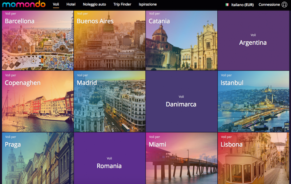Select the Madrid flights tile
Viewport: 291px width, 184px height.
coord(110,101)
